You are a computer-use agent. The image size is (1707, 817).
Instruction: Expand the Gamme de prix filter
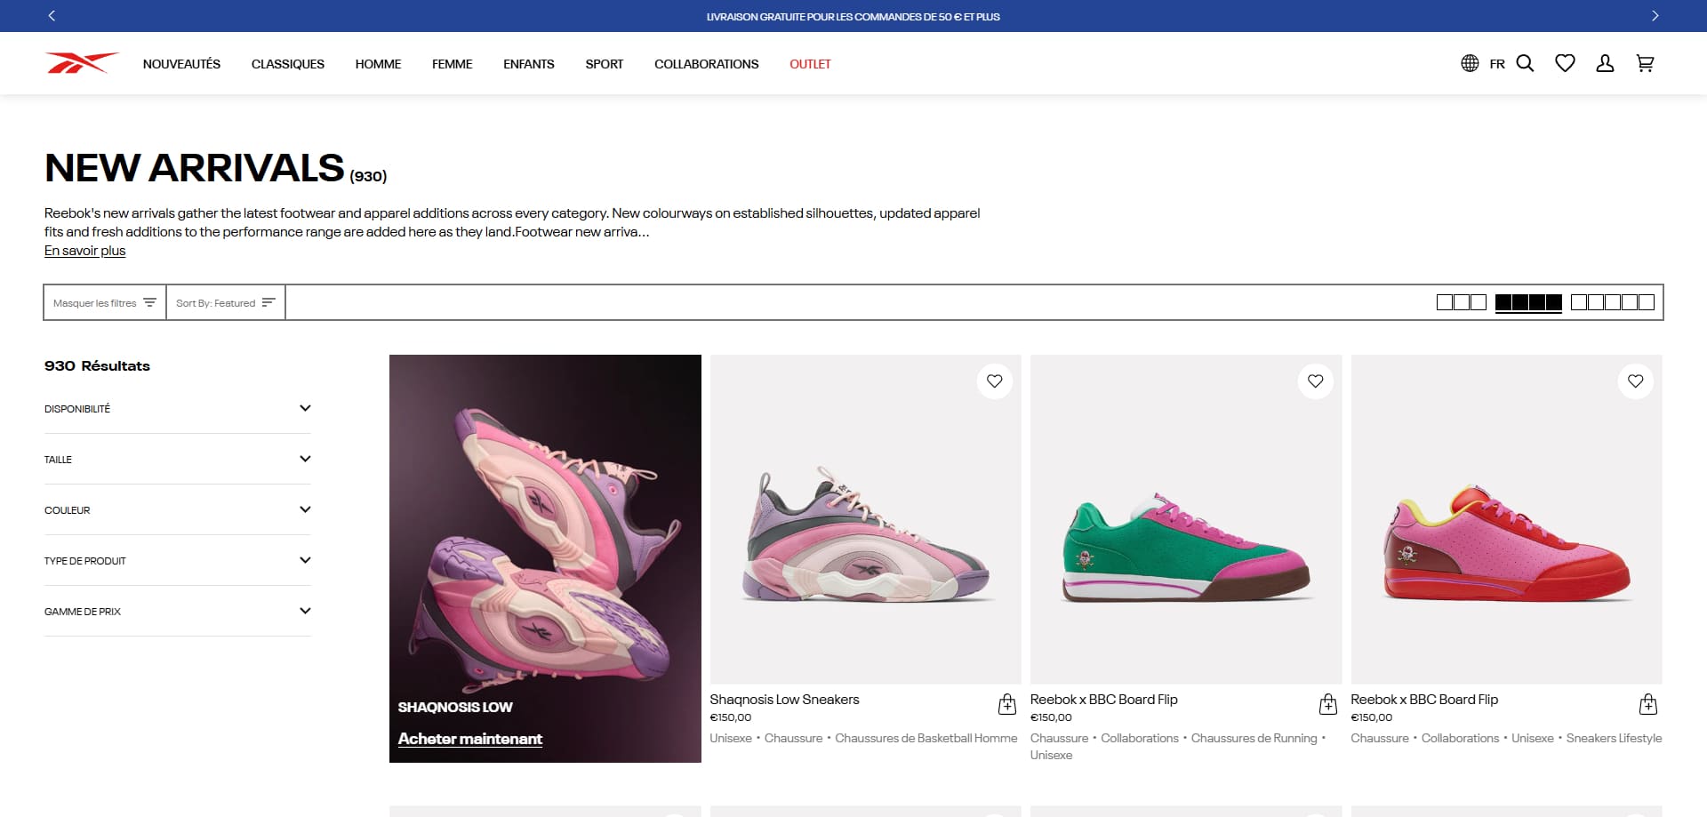(178, 612)
